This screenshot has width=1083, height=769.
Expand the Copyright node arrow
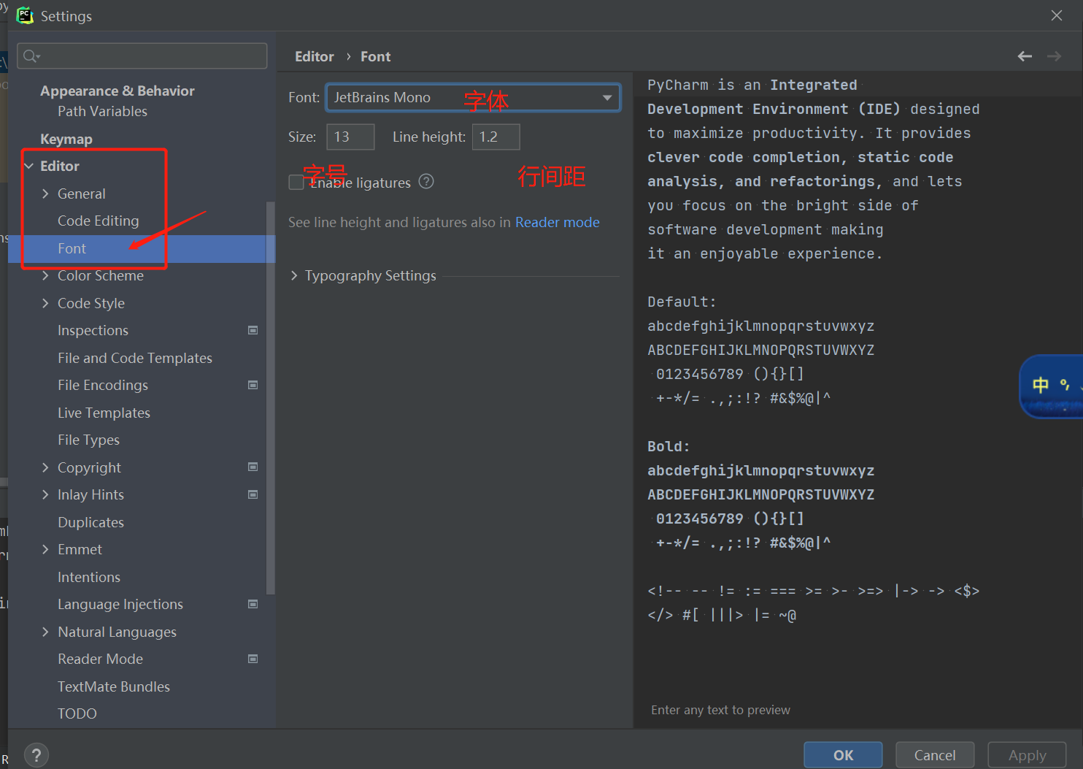[45, 467]
